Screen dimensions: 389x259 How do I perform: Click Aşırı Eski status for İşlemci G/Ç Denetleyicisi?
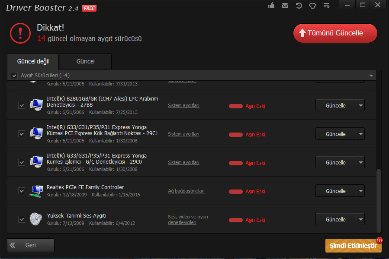coord(255,163)
